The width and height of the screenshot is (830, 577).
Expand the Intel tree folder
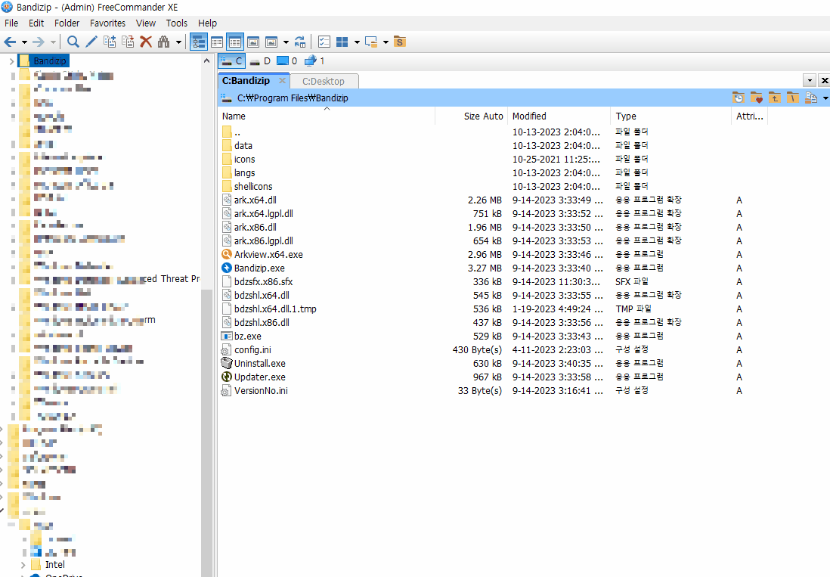[x=23, y=565]
